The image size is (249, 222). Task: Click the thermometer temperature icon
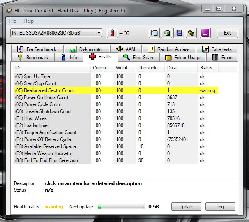112,33
